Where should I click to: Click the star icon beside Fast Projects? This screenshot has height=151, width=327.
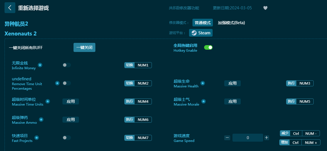37,138
